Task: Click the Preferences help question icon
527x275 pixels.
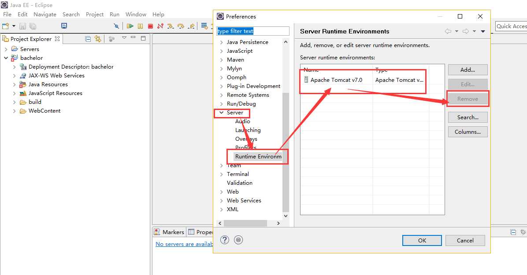Action: pos(225,240)
